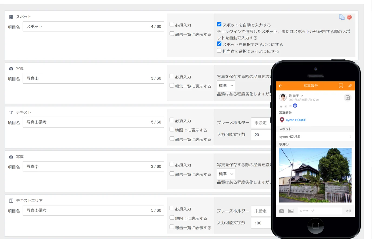Viewport: 372px width, 239px height.
Task: Uncheck スポットを自動で入力する
Action: tap(219, 24)
